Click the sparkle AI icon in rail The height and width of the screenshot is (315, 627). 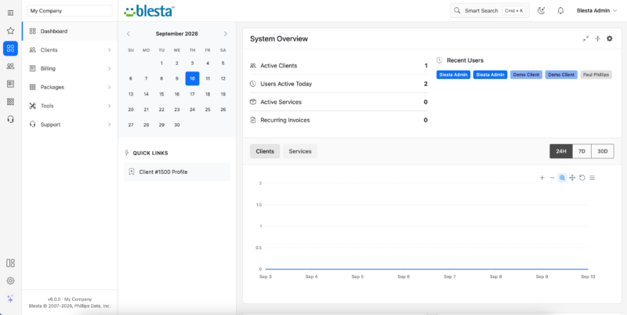pyautogui.click(x=10, y=299)
